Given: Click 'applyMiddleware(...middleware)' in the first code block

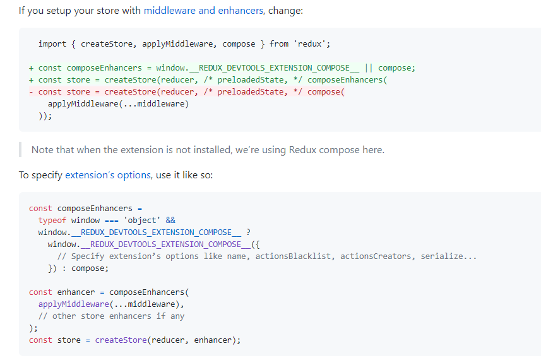Looking at the screenshot, I should point(118,104).
